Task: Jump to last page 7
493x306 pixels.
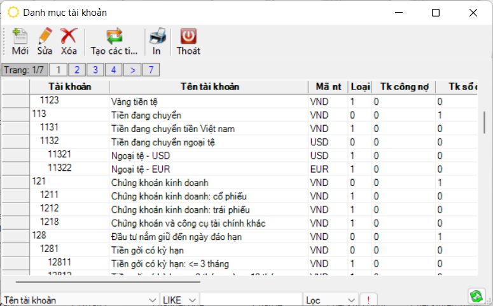Action: click(152, 70)
